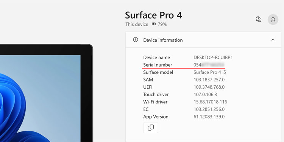Select UEFI version 109.3748.768.0

point(209,87)
